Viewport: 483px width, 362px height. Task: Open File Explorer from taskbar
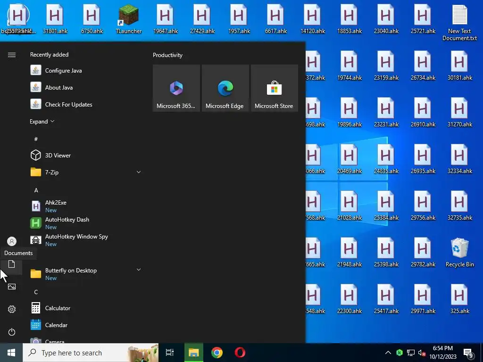[194, 353]
